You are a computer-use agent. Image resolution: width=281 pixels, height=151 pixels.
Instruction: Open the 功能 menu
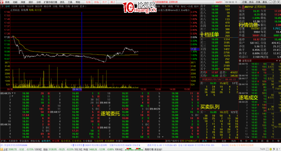click(15, 2)
